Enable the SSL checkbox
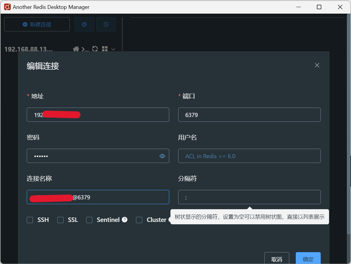The height and width of the screenshot is (264, 351). click(x=60, y=220)
